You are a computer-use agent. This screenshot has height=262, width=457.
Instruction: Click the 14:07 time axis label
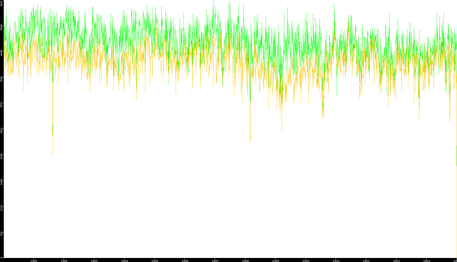pos(215,261)
